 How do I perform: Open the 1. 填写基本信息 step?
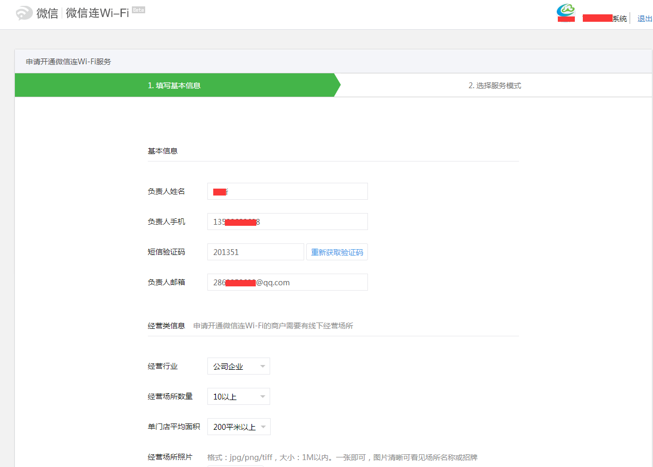tap(174, 86)
